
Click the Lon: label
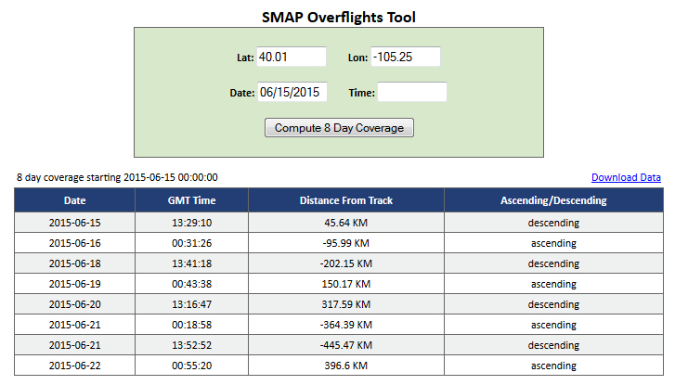(357, 58)
